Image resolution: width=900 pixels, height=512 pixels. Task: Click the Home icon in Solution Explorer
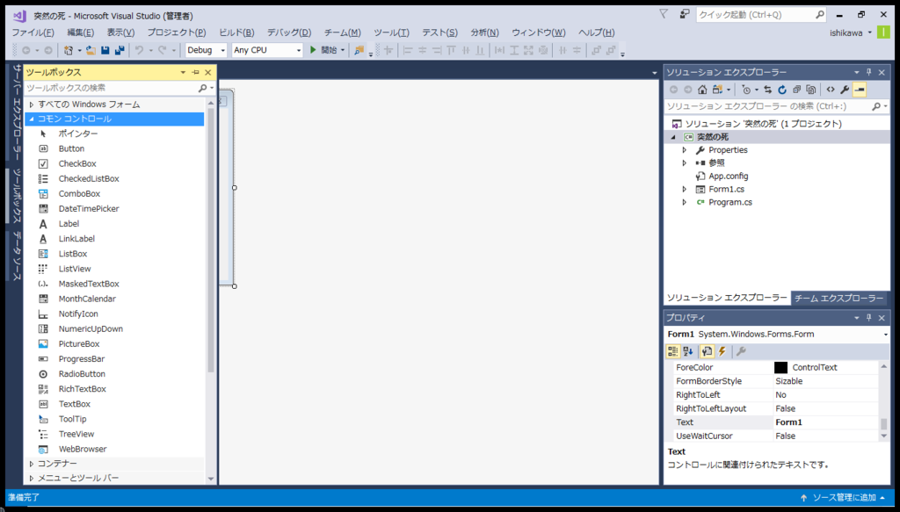click(702, 90)
